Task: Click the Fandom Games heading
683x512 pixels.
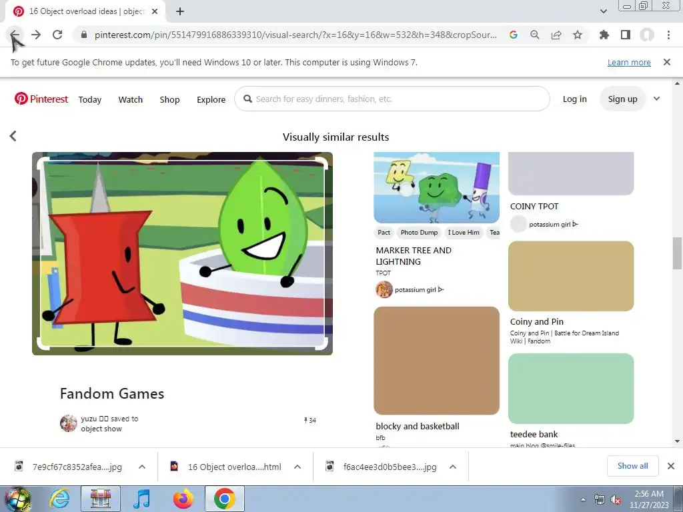Action: coord(112,393)
